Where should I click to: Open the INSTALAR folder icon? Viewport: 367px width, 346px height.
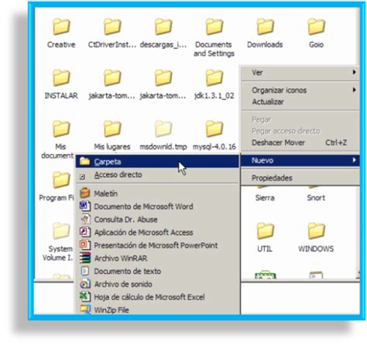pos(61,77)
